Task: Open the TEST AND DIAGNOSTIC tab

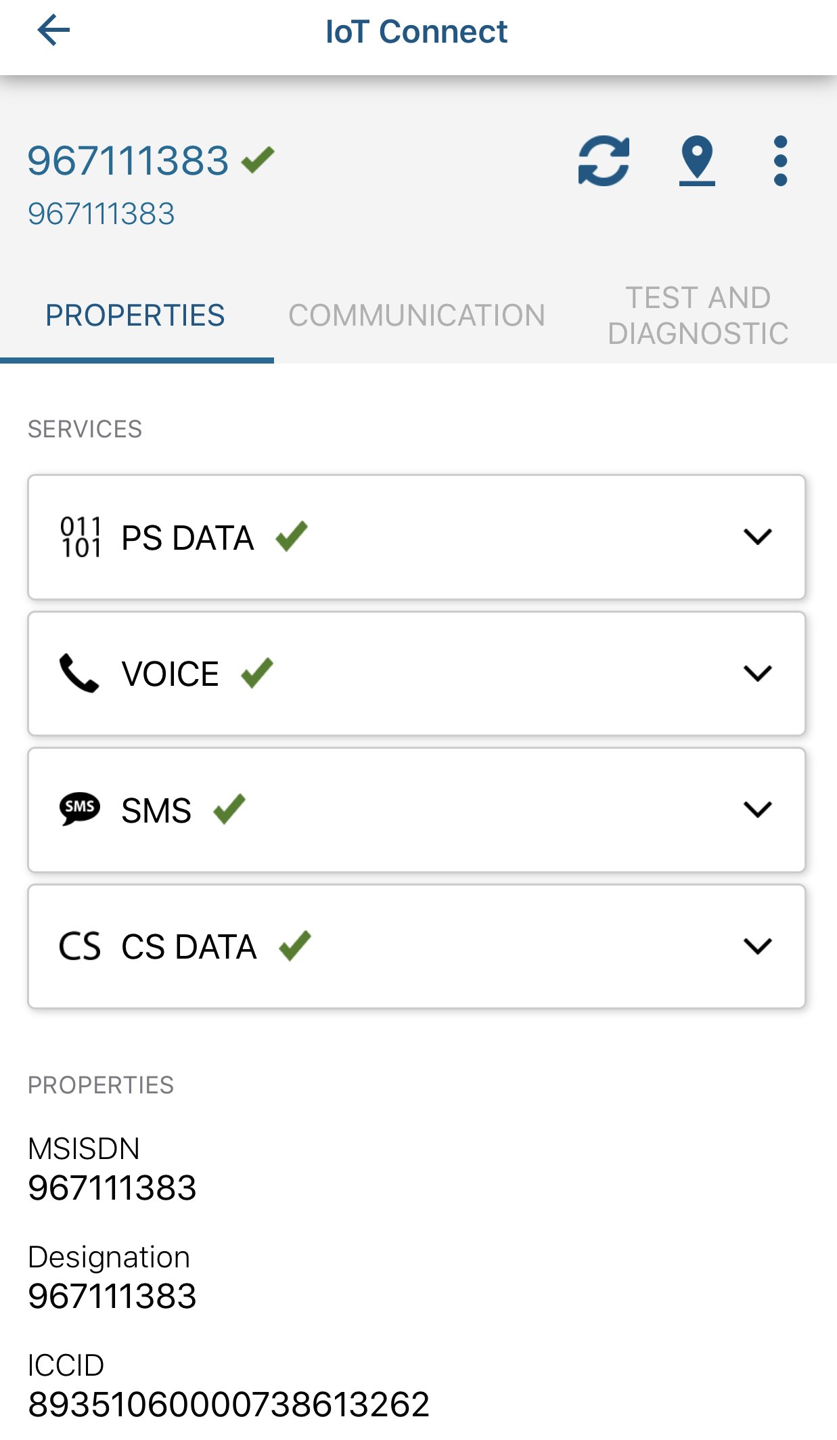Action: tap(698, 315)
